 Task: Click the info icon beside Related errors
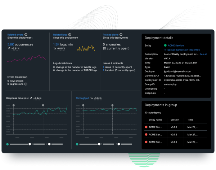point(26,35)
